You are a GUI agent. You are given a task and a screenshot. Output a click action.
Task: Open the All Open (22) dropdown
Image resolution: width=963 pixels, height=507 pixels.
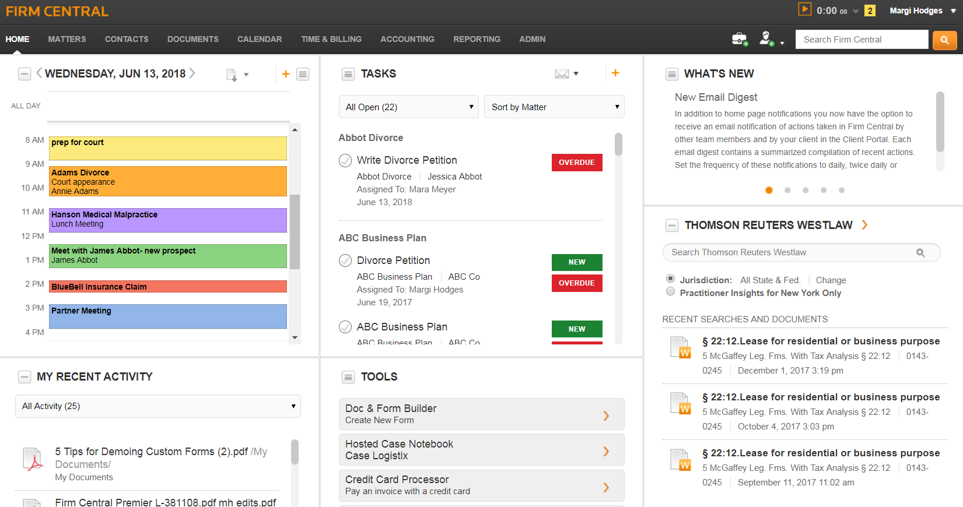tap(408, 107)
